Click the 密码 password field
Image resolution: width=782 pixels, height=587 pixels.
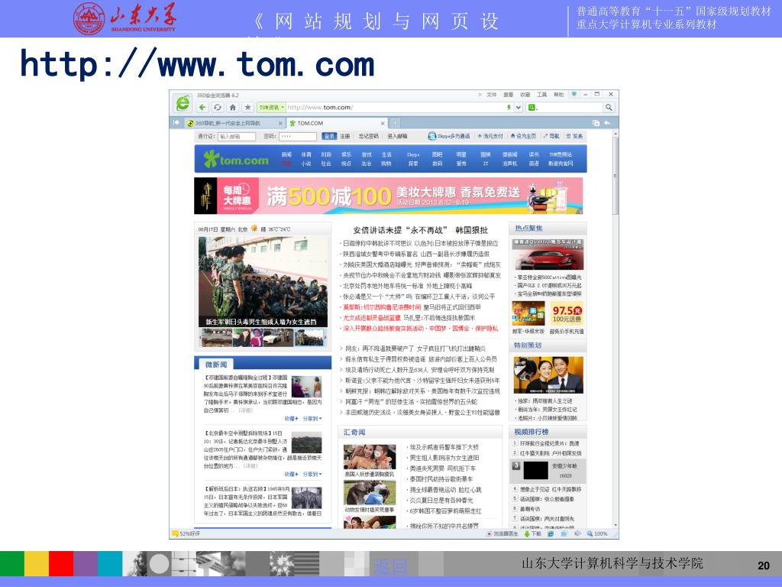[x=298, y=136]
